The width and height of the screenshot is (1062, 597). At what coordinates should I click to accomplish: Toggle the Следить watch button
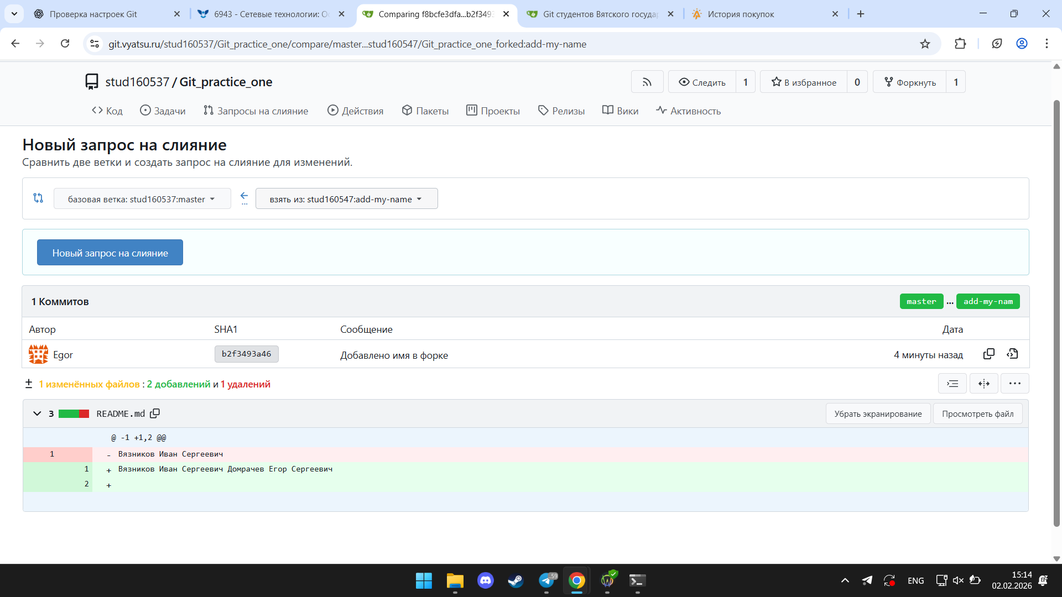pos(702,82)
